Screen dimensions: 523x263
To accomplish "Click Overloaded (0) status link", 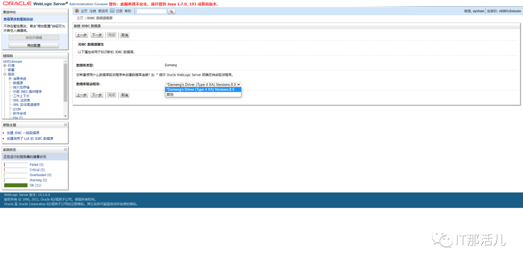I will point(40,175).
